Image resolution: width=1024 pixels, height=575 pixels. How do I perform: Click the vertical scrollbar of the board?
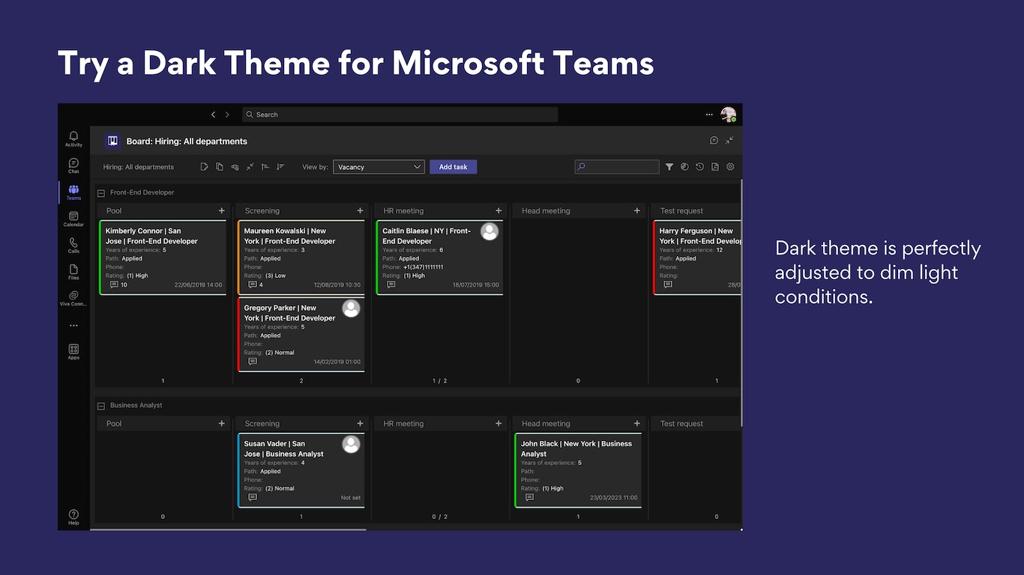[x=741, y=302]
